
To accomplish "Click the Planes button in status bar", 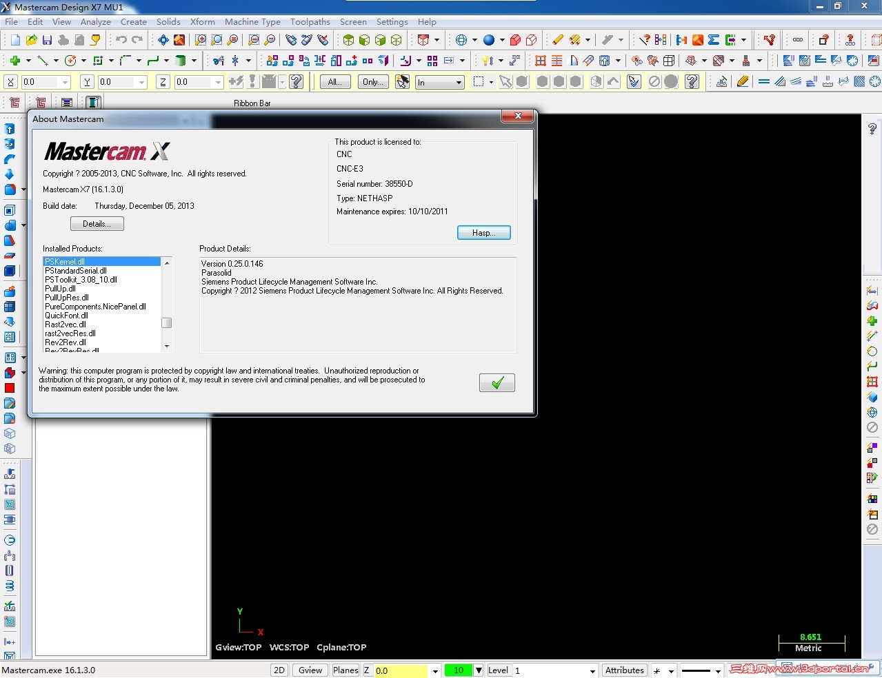I will 345,670.
